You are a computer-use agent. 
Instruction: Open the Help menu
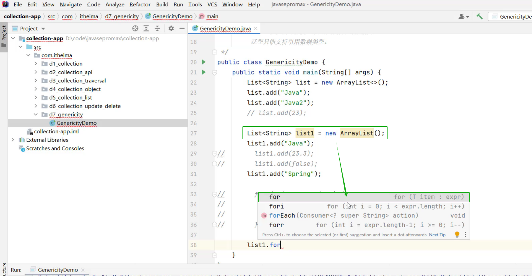coord(254,4)
